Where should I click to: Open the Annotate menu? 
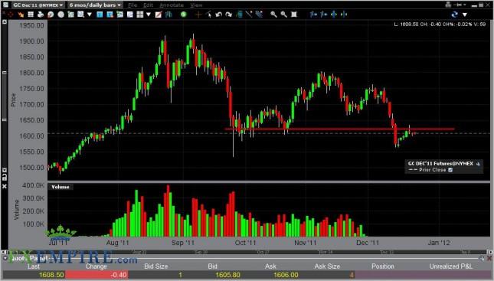point(172,5)
